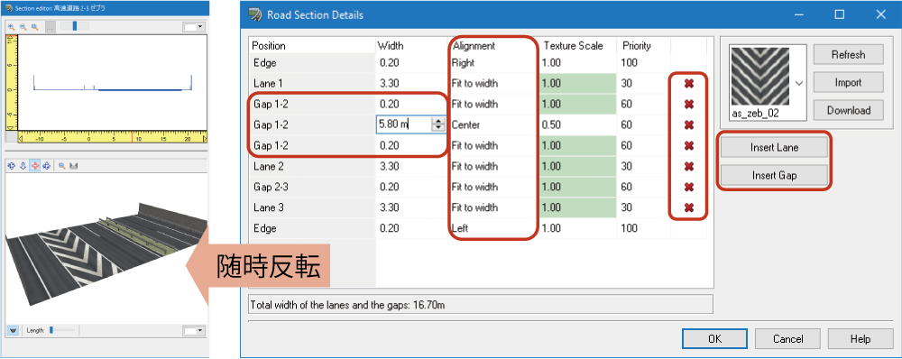Delete the Lane 3 row with its red X

click(x=688, y=208)
